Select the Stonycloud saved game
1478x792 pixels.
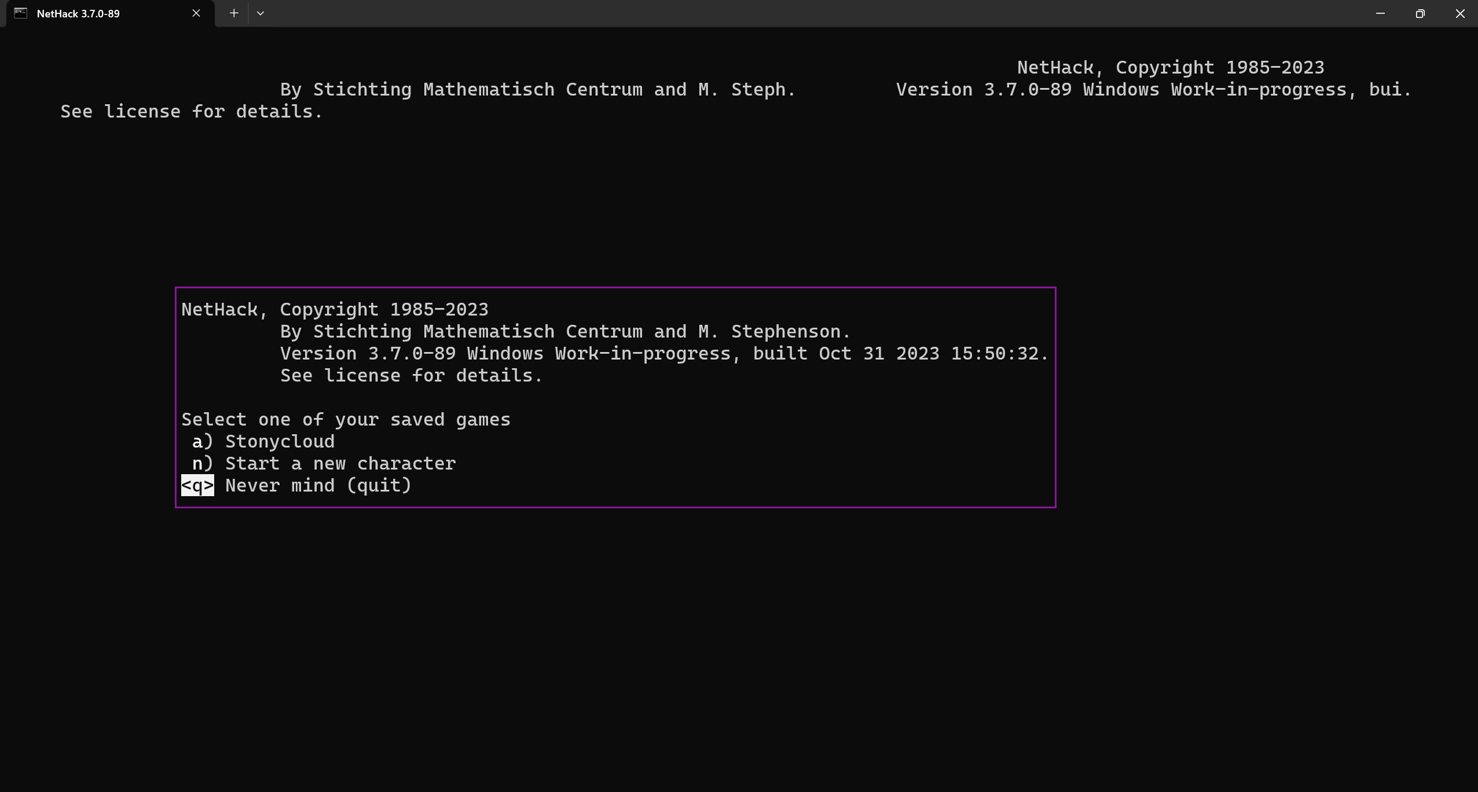[x=263, y=442]
